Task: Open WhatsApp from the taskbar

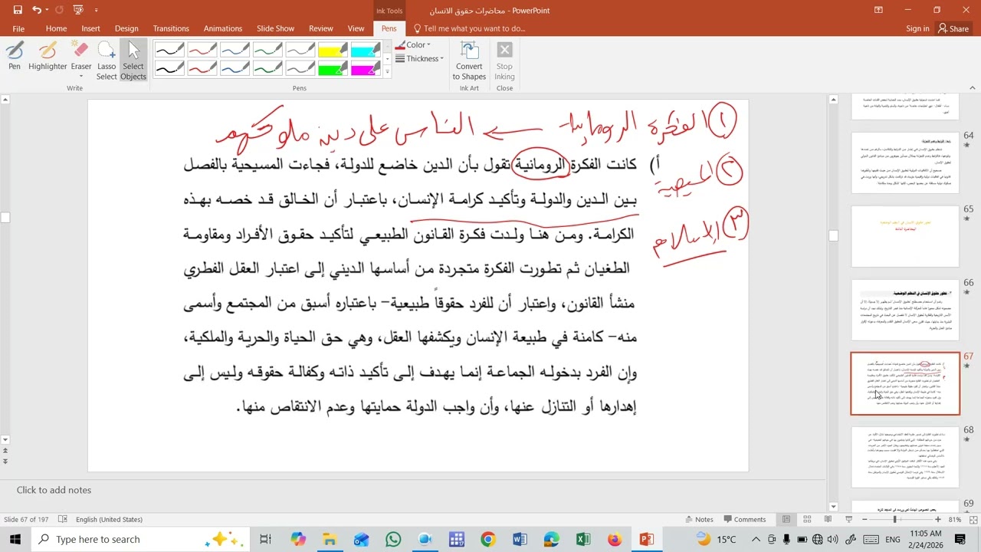Action: [393, 539]
